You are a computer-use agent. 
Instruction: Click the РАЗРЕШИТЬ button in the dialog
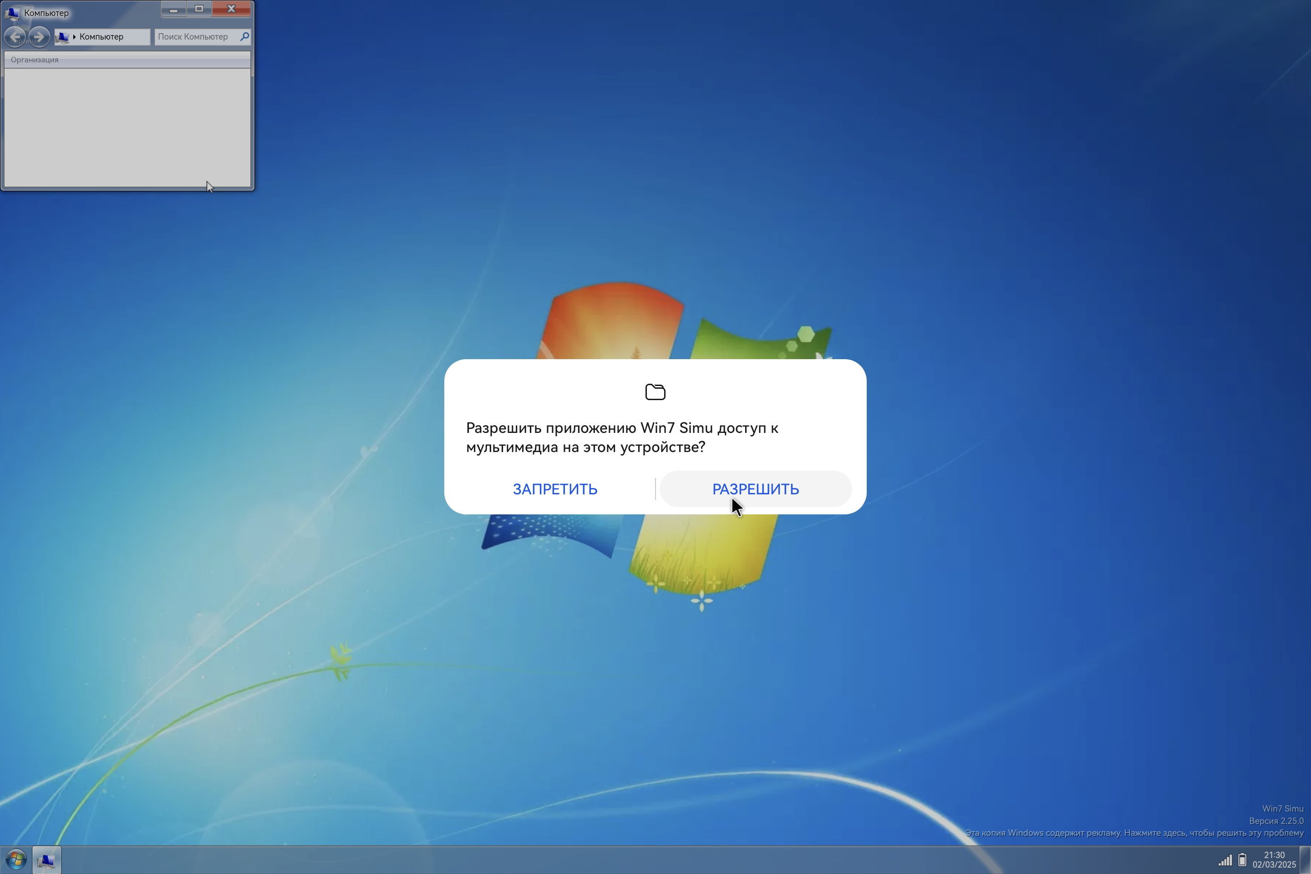pos(755,489)
